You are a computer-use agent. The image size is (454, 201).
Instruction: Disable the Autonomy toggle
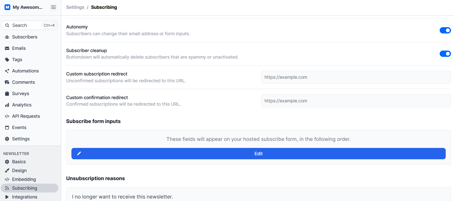445,30
